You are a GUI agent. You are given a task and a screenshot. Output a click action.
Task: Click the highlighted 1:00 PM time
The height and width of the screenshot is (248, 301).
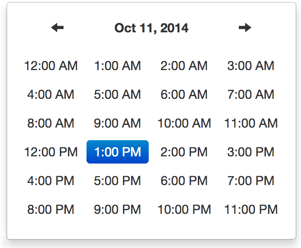point(118,152)
